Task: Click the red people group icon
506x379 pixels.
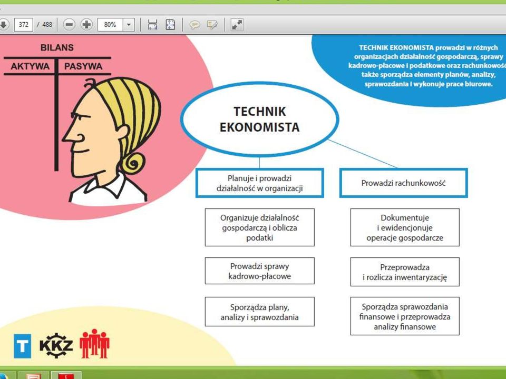Action: 94,344
